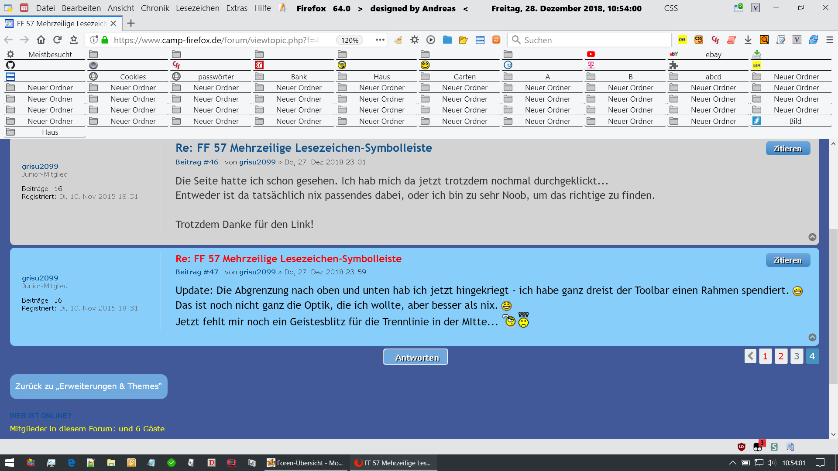Open the YouTube bookmark icon
838x471 pixels.
591,54
